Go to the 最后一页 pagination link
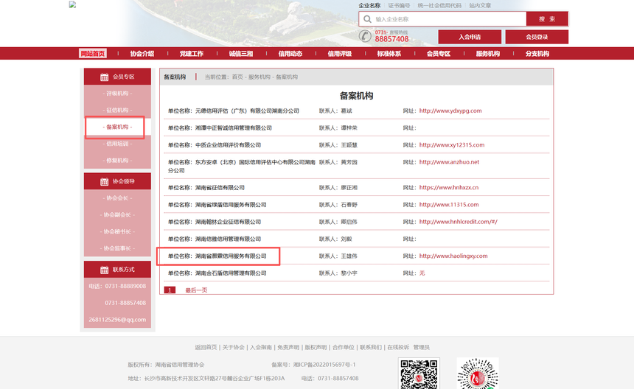Viewport: 634px width, 389px height. 196,290
